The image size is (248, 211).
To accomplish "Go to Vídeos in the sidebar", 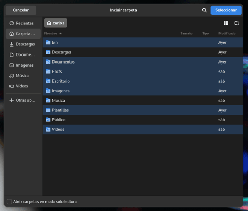I will point(23,86).
